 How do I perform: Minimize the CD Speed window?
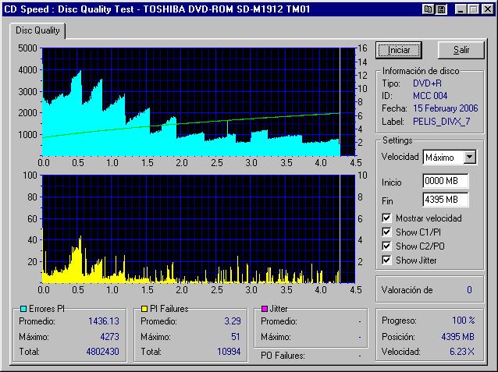click(x=461, y=9)
